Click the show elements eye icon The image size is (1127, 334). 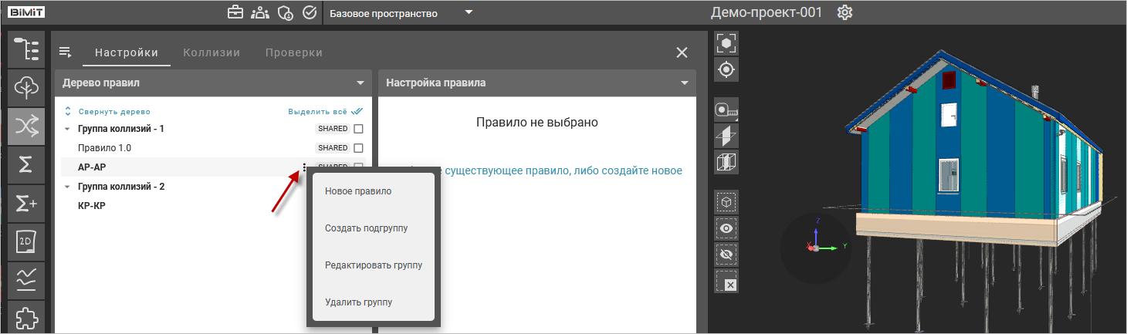pyautogui.click(x=726, y=228)
